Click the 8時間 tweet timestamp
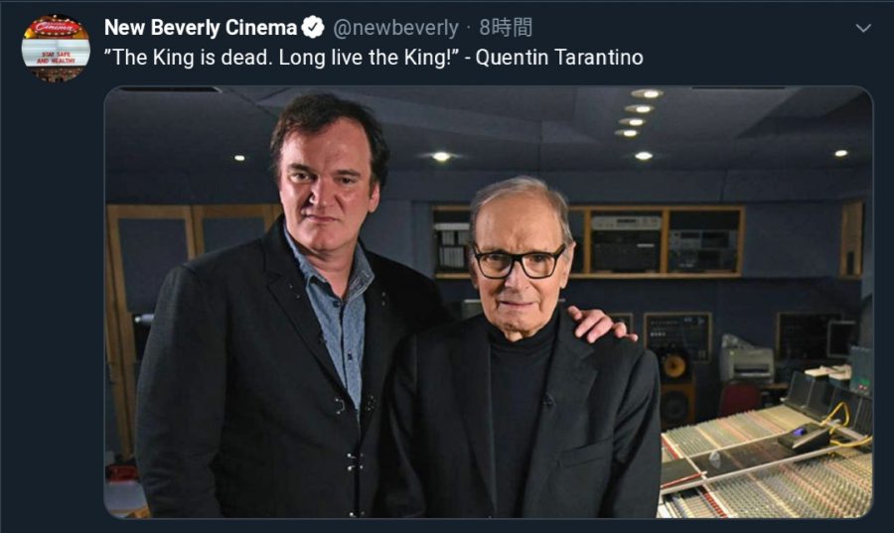Image resolution: width=894 pixels, height=533 pixels. pos(506,28)
